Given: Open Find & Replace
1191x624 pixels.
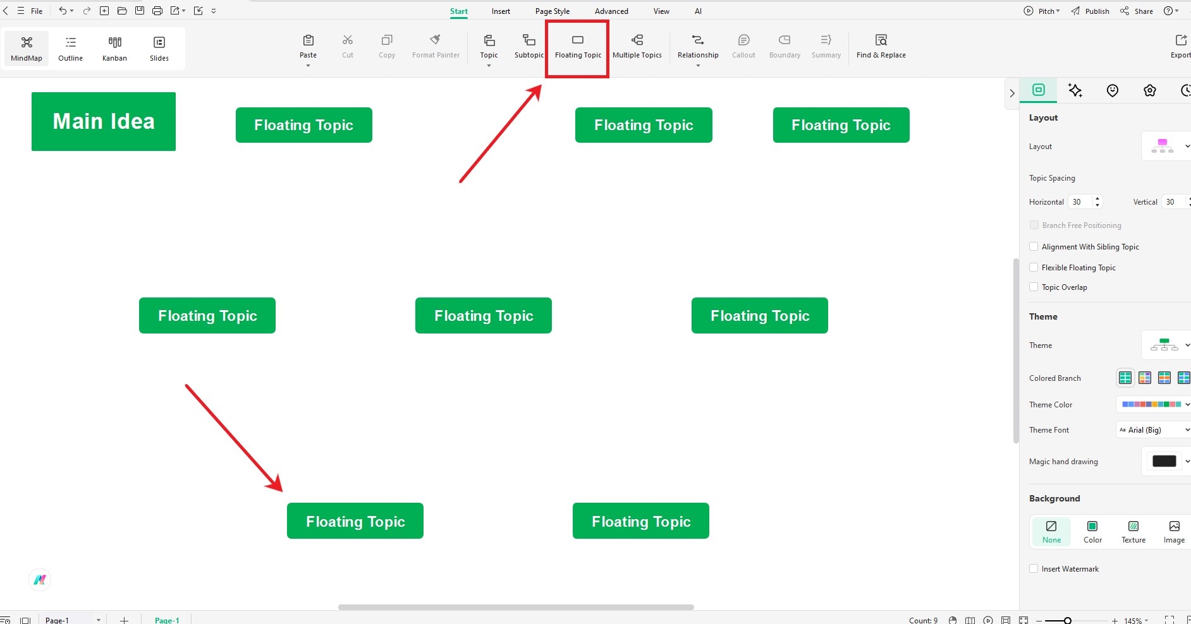Looking at the screenshot, I should click(x=881, y=47).
